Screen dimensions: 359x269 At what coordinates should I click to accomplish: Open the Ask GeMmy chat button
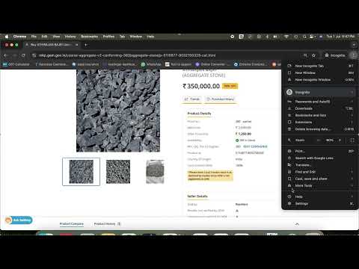pos(19,220)
